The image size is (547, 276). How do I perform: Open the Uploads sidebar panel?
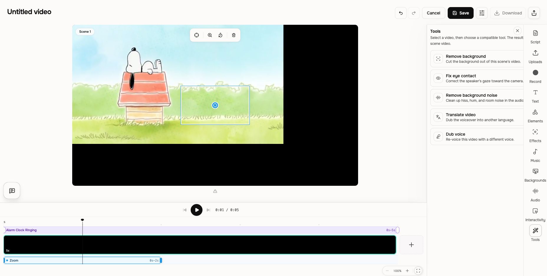[535, 57]
